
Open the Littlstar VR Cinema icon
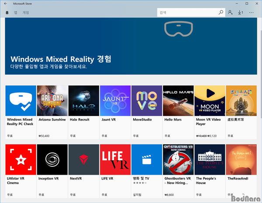tap(21, 159)
